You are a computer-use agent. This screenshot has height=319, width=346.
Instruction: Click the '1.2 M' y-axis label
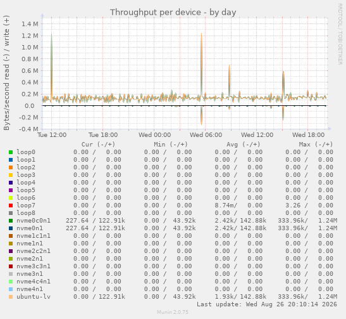tap(30, 36)
